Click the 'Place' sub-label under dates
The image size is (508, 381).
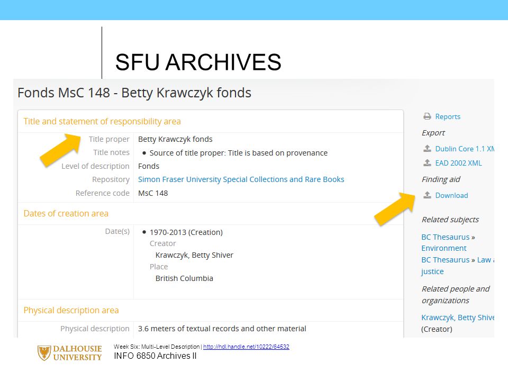(x=159, y=267)
